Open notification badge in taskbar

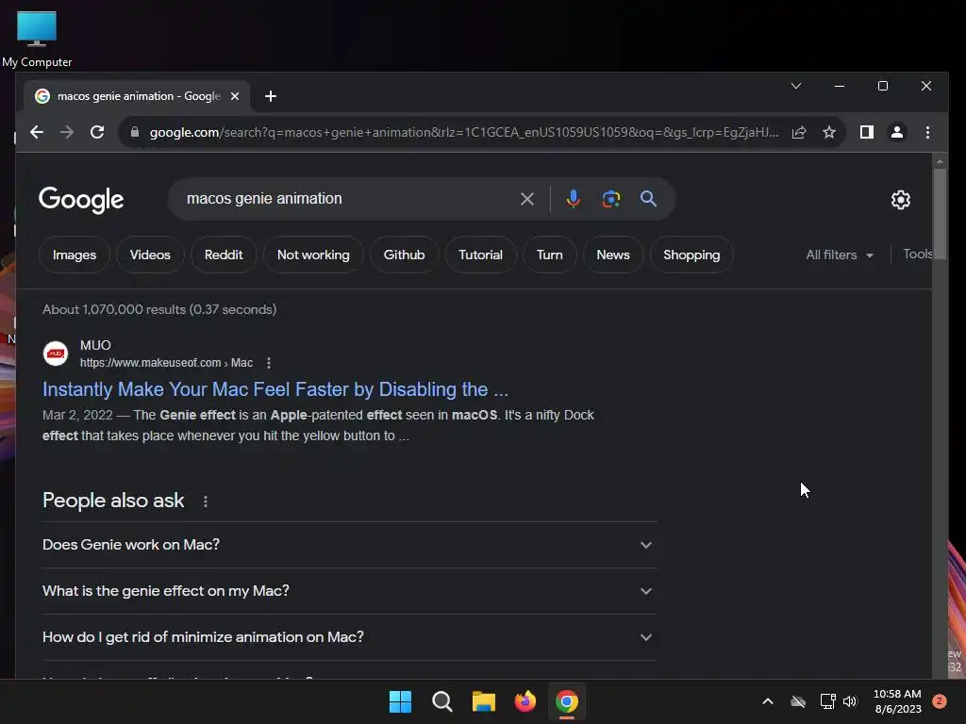pos(940,701)
